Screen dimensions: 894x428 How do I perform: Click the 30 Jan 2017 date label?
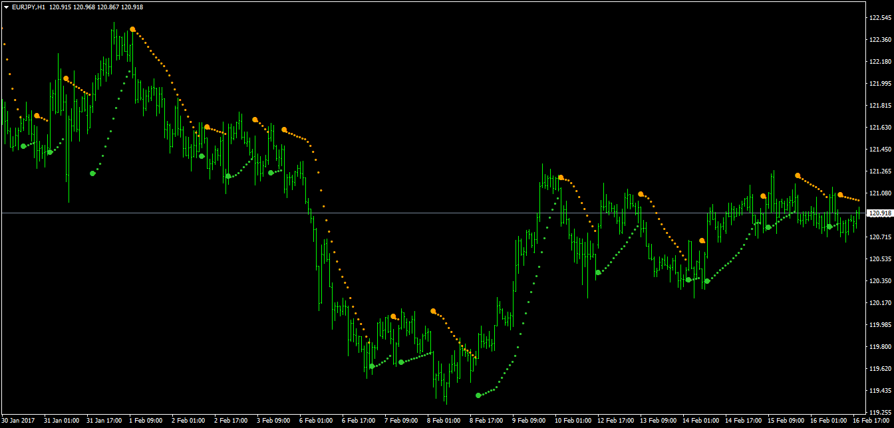(18, 421)
